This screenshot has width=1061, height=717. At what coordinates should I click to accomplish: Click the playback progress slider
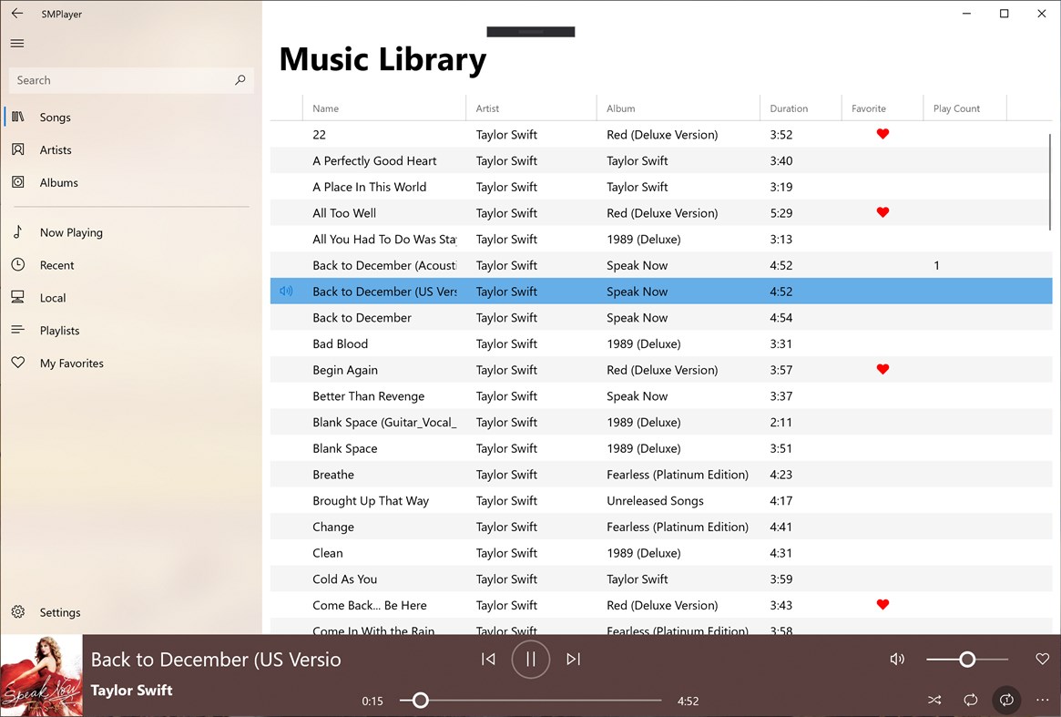(530, 700)
